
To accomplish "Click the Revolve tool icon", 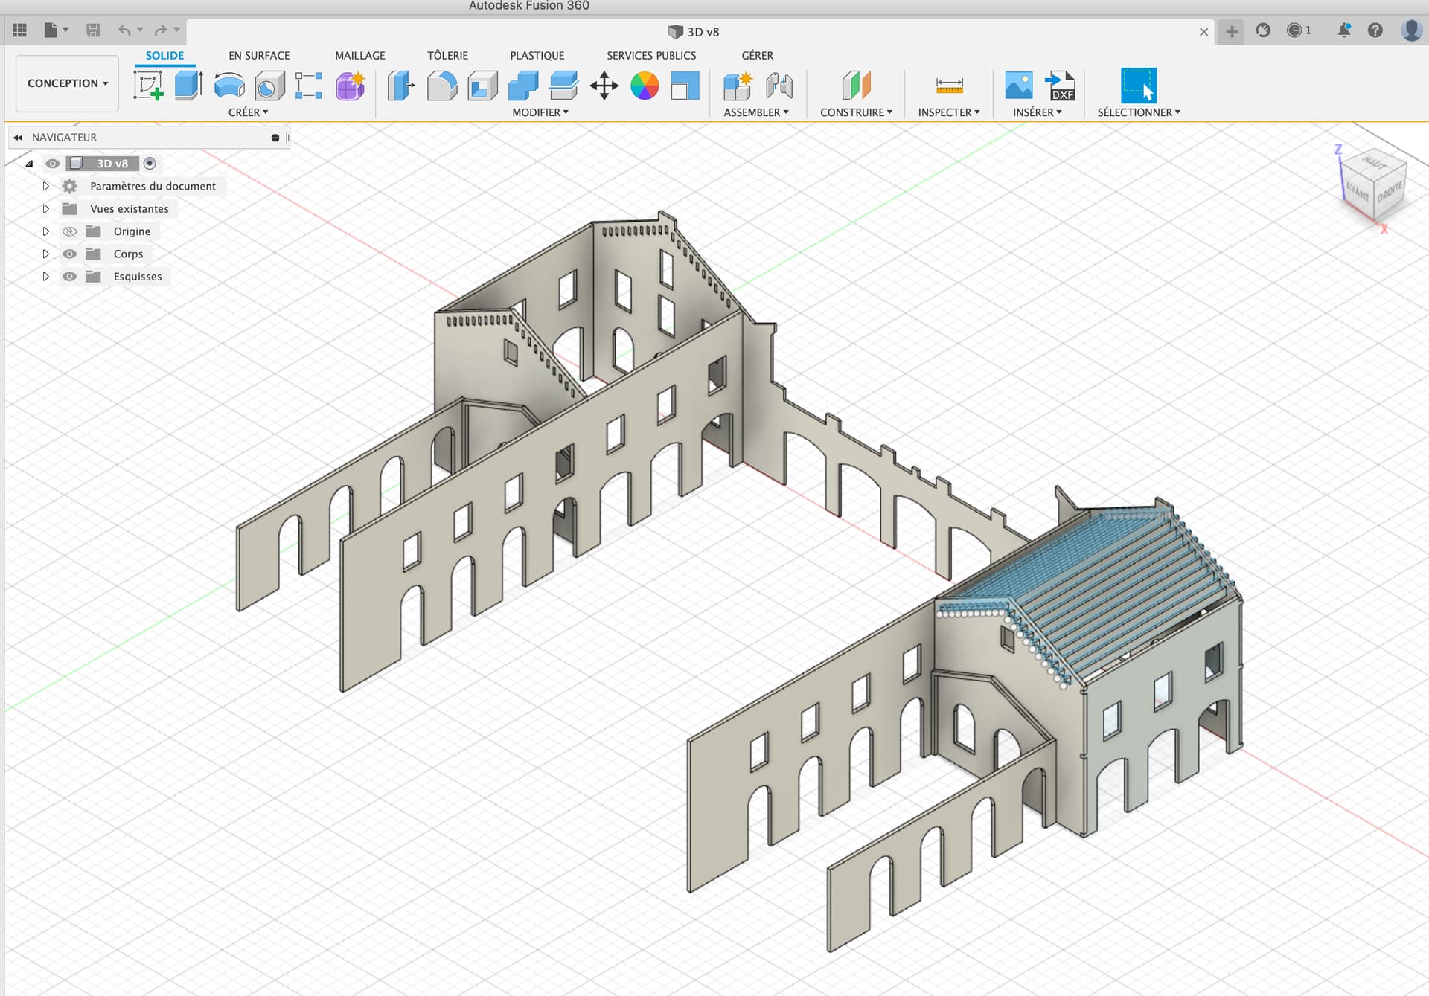I will [229, 86].
